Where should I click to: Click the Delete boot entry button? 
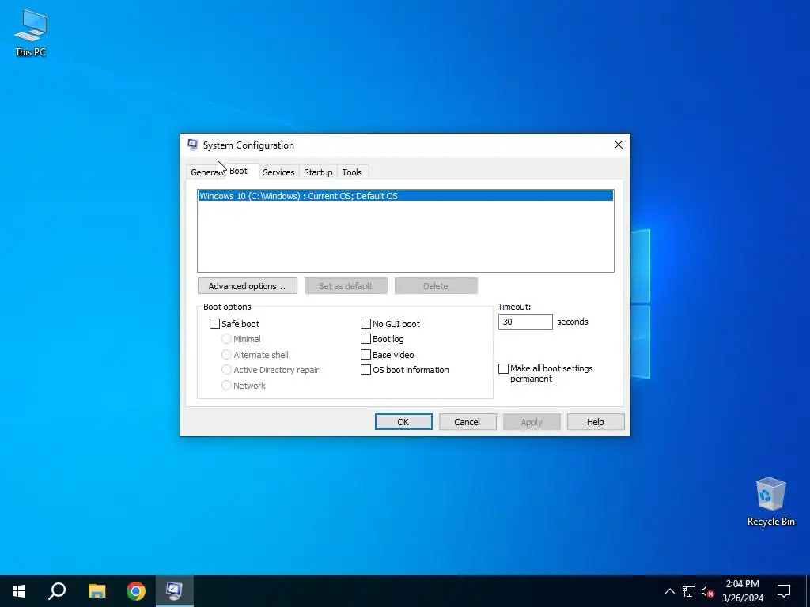(x=436, y=286)
